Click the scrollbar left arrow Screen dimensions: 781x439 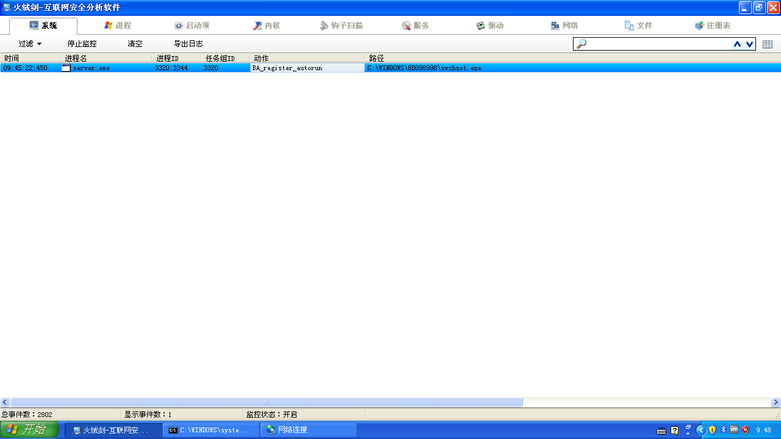[x=5, y=402]
